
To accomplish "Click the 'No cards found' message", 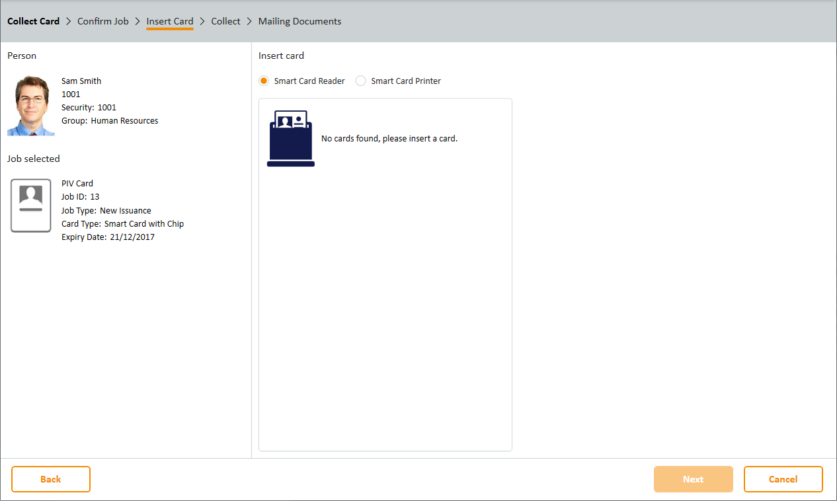I will (x=389, y=139).
